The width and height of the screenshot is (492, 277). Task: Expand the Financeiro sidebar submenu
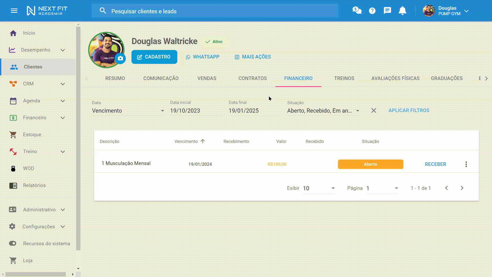tap(63, 118)
